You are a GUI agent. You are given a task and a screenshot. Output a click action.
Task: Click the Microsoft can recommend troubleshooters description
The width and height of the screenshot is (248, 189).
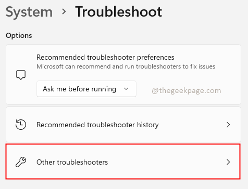[126, 66]
